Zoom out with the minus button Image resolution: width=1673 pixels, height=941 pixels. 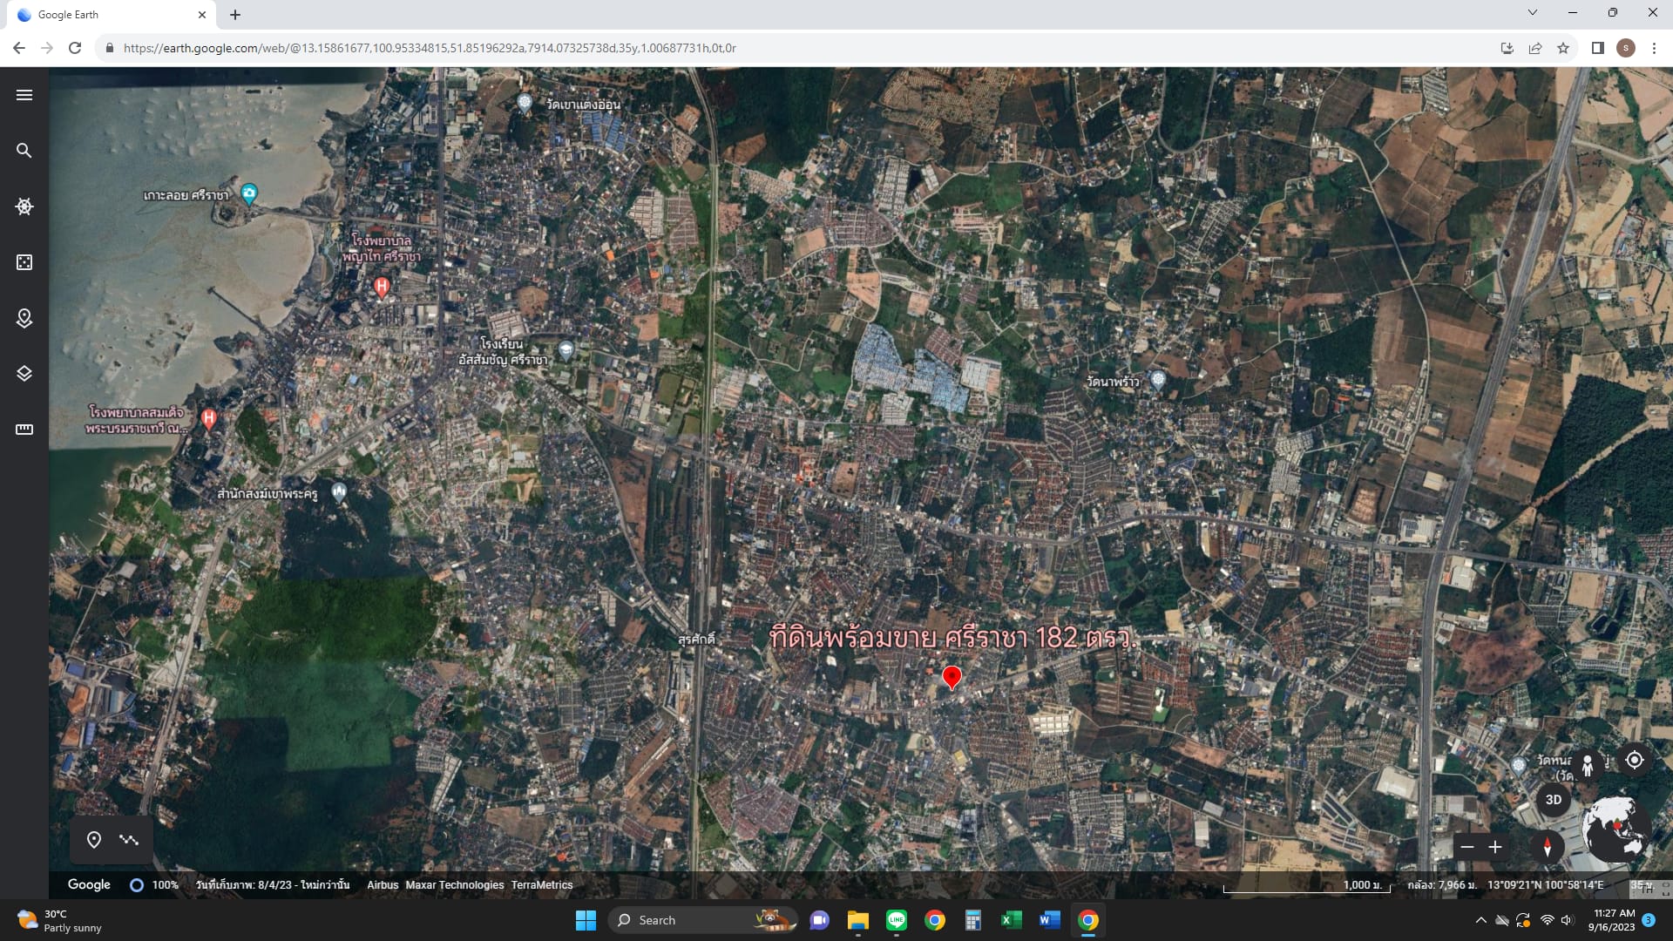1467,847
